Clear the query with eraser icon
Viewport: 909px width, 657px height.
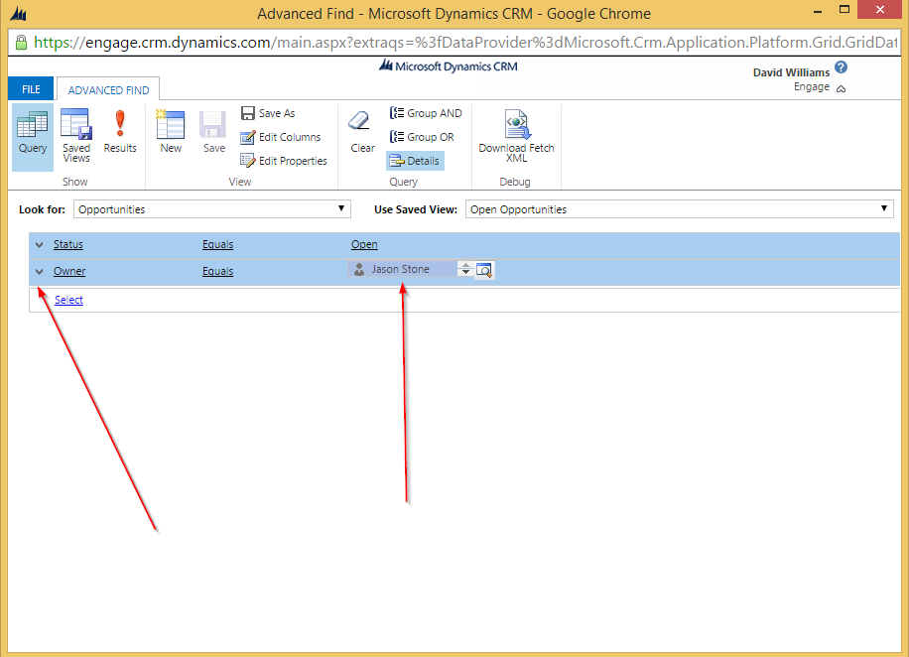362,132
